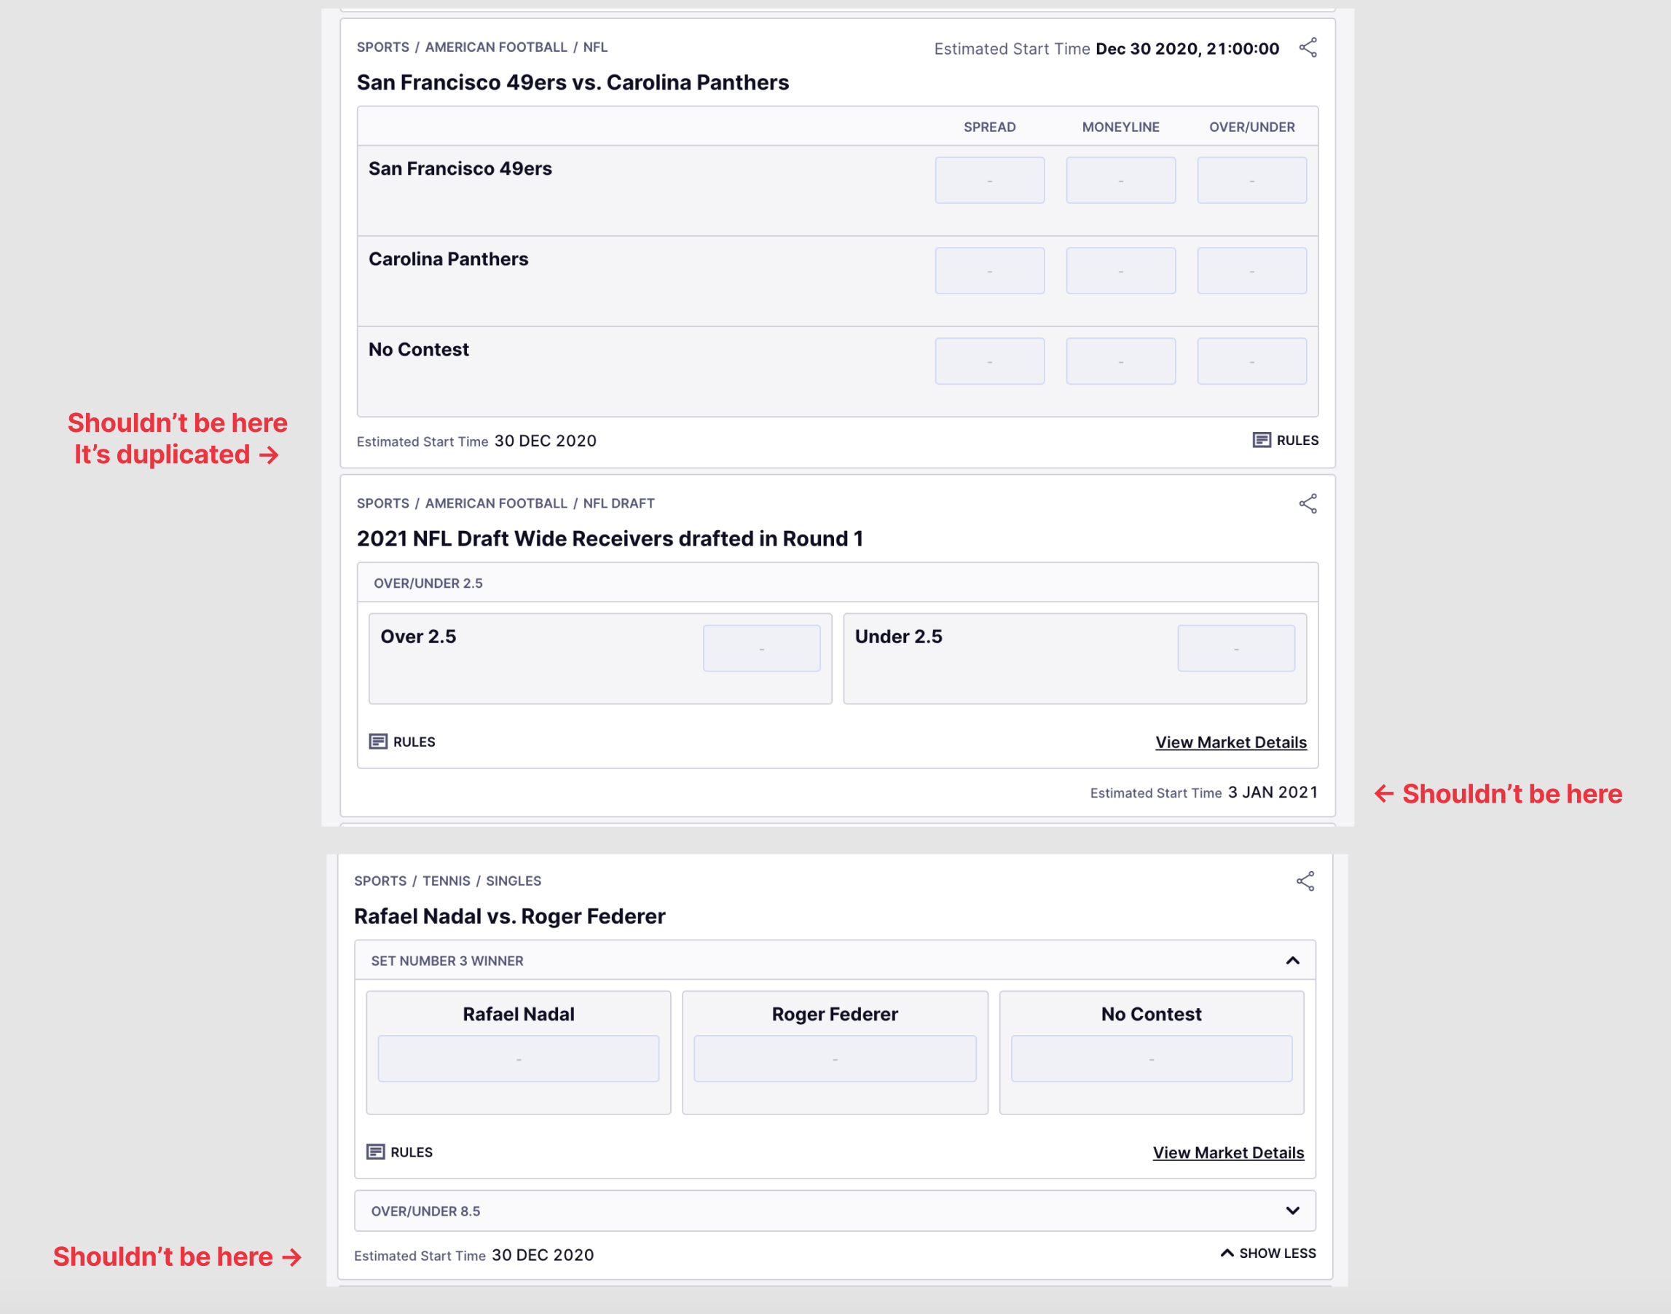Collapse the Set Number 3 Winner section
1671x1314 pixels.
(1292, 960)
